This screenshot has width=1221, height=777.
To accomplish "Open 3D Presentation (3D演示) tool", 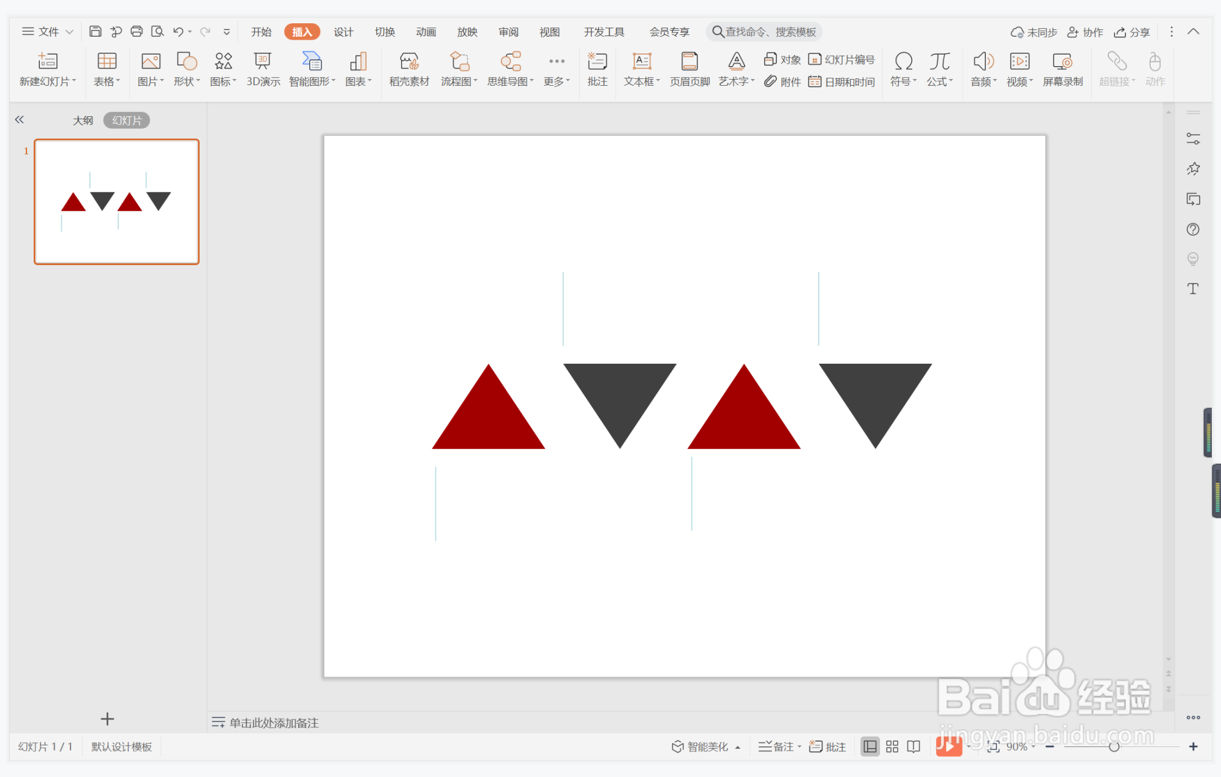I will (x=263, y=69).
